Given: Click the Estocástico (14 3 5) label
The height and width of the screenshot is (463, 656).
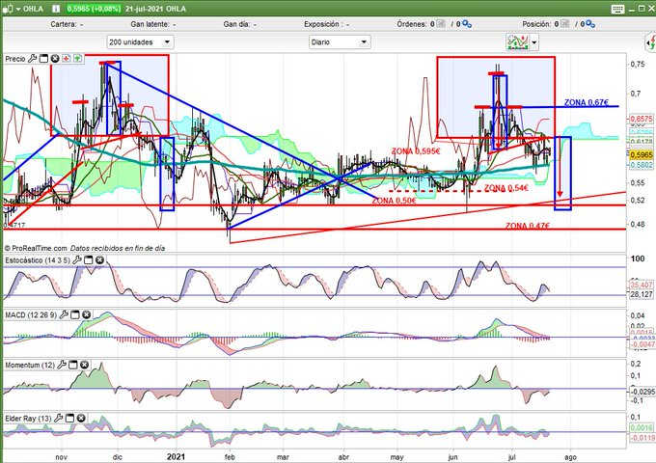Looking at the screenshot, I should (x=38, y=260).
